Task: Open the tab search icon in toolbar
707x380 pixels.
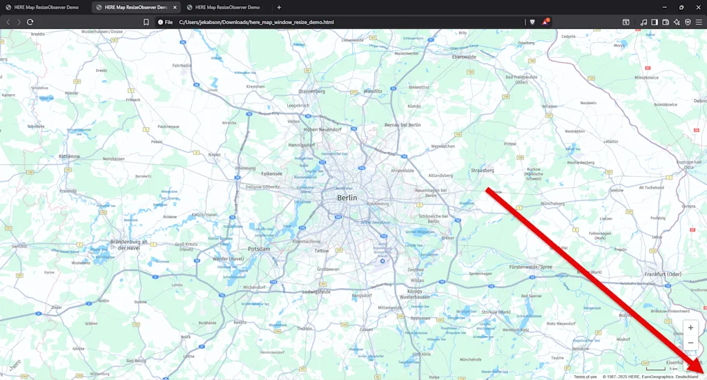Action: pyautogui.click(x=626, y=22)
